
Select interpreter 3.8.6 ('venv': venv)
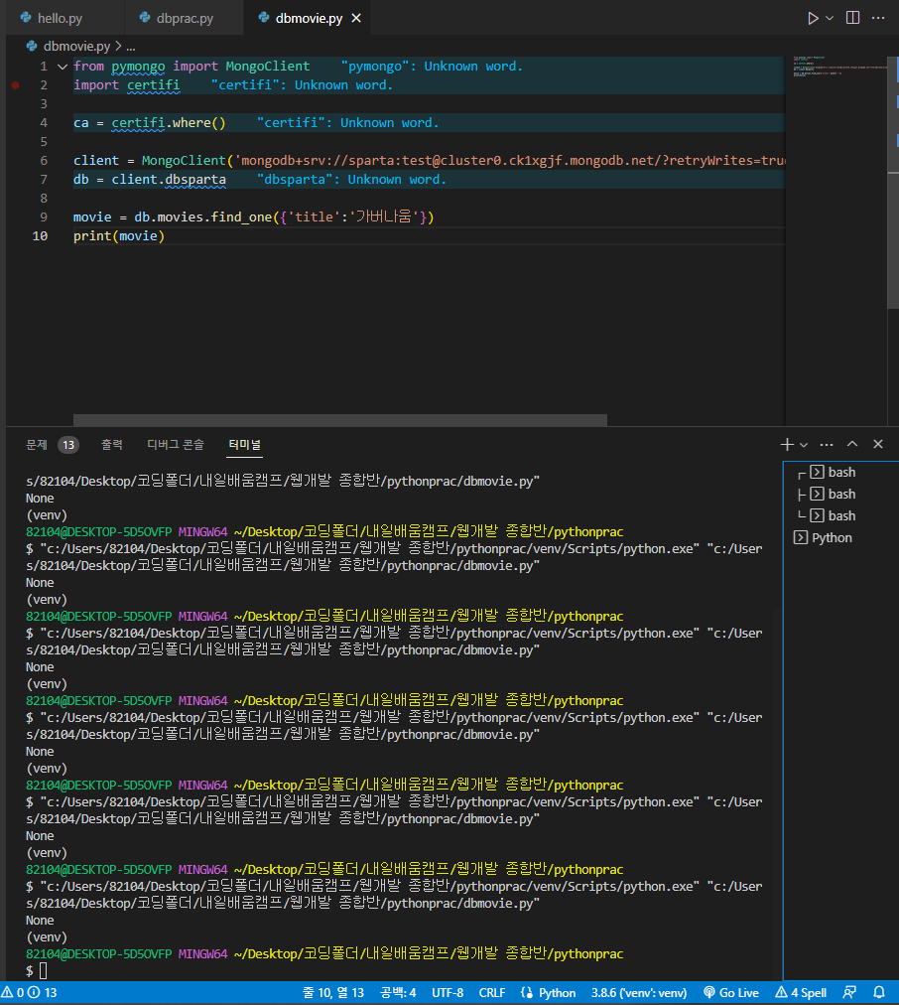pyautogui.click(x=638, y=993)
